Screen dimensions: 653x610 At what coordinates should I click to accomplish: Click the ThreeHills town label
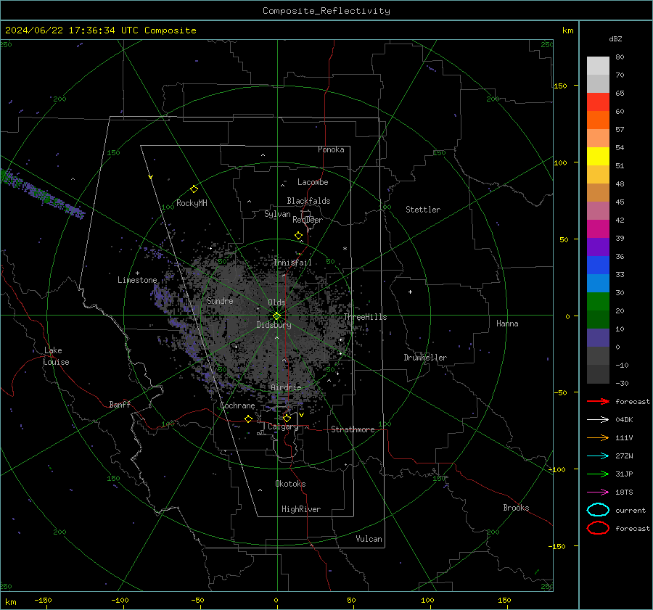(x=365, y=317)
